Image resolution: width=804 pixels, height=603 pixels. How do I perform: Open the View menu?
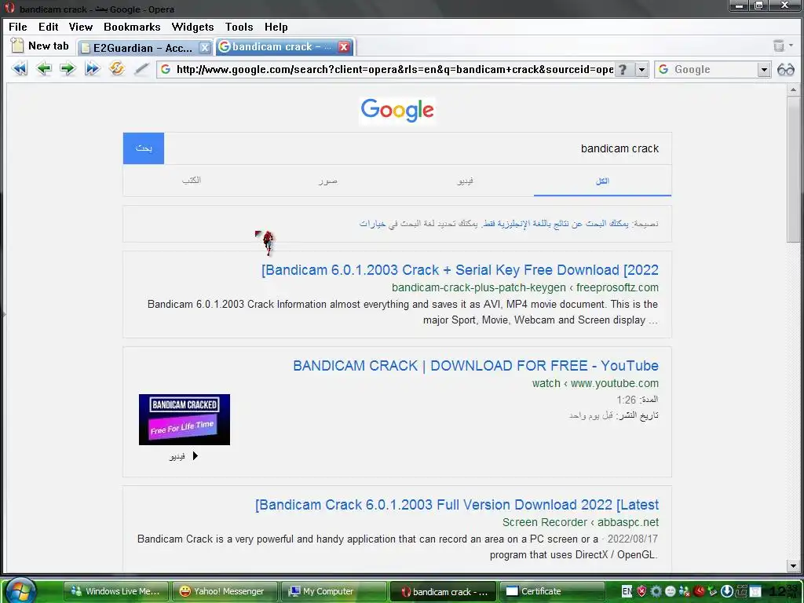pos(81,27)
